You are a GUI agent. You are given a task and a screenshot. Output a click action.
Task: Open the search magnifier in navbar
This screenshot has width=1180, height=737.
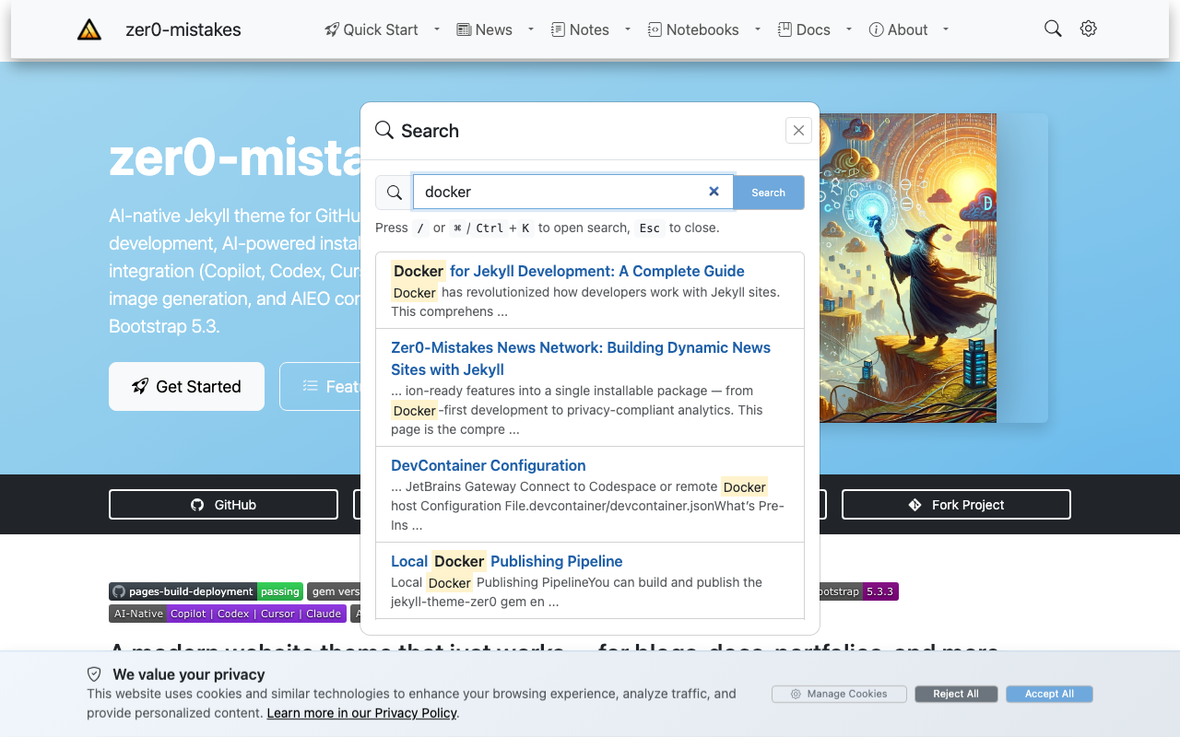(x=1053, y=29)
